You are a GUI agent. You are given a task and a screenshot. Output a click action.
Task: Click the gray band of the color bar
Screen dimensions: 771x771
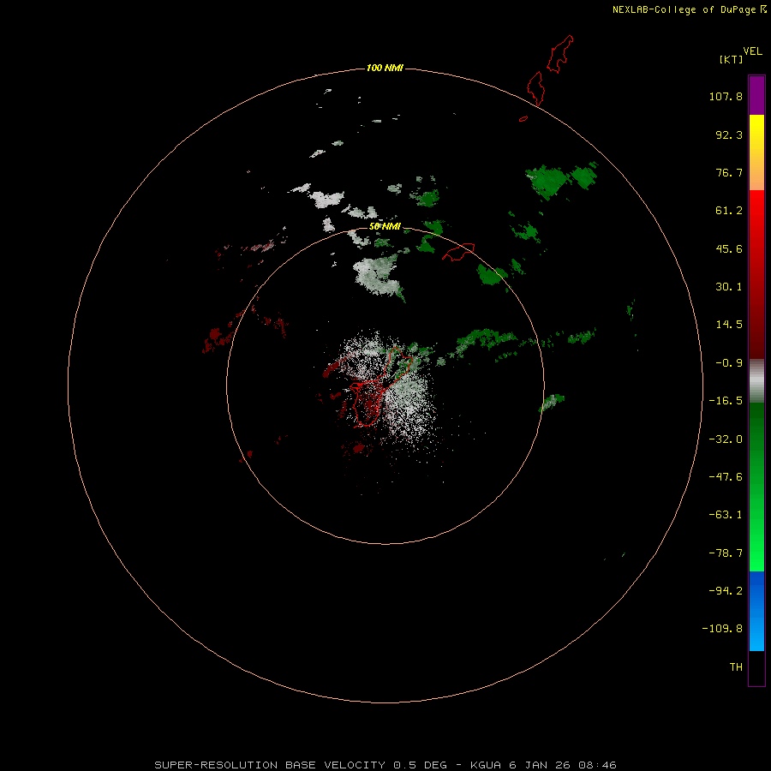point(756,380)
